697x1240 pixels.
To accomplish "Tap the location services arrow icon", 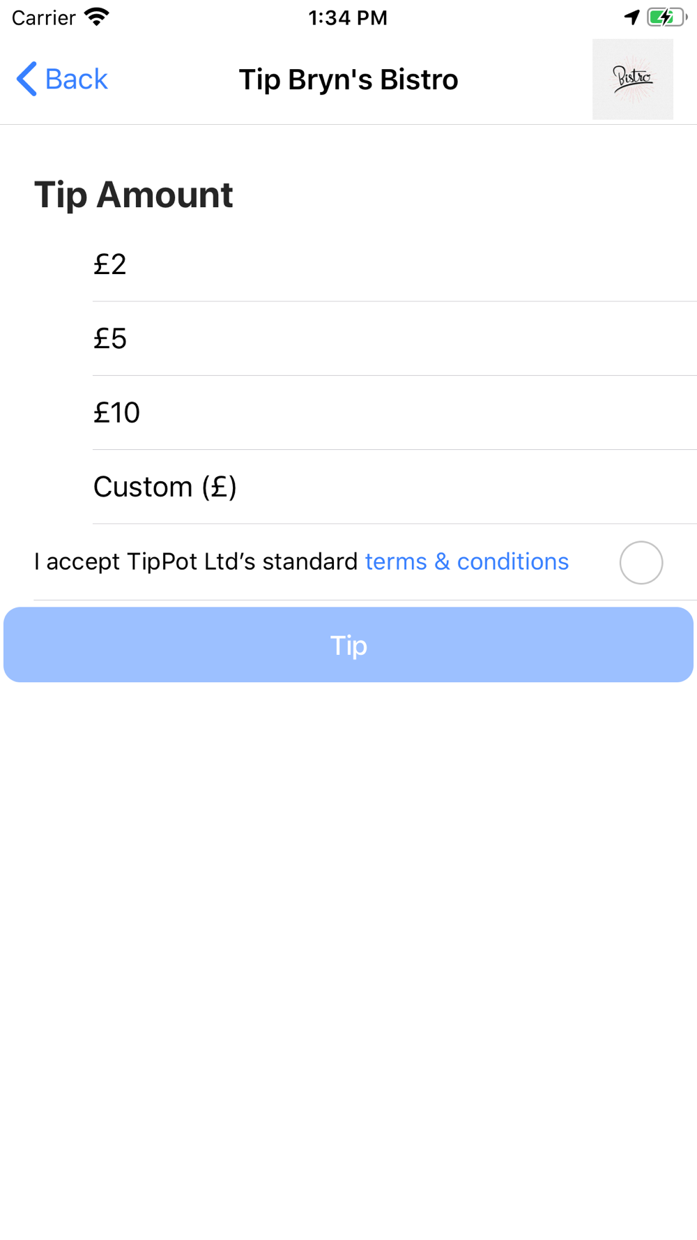I will click(631, 17).
